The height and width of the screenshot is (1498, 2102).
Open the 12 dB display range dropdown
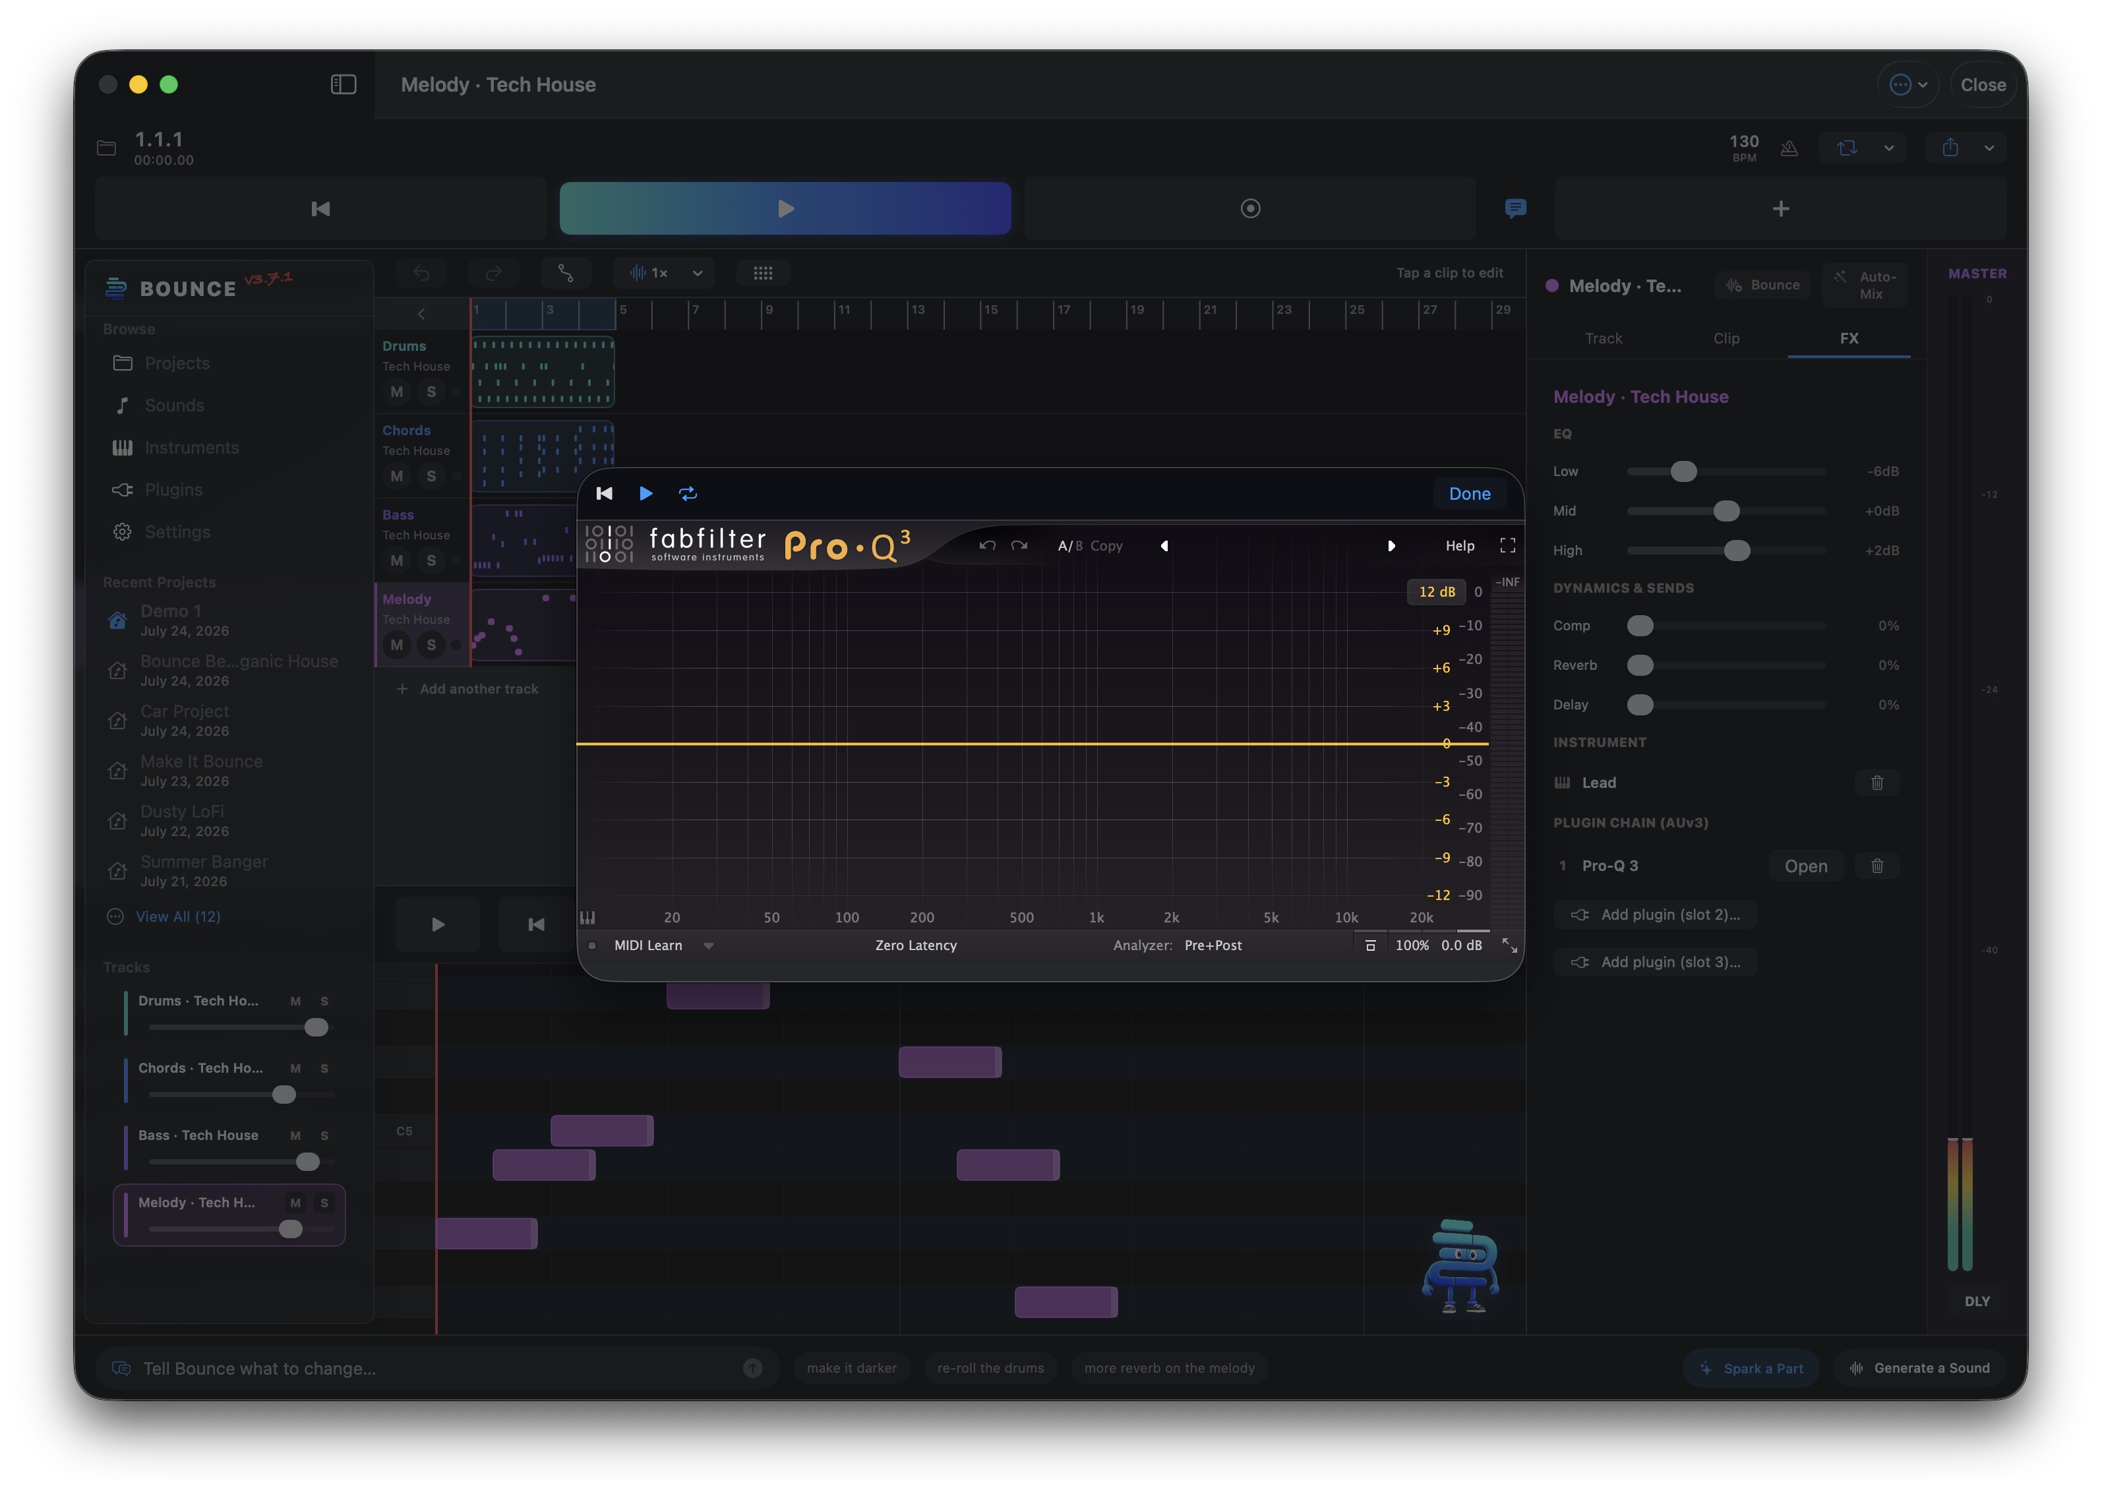(1436, 592)
